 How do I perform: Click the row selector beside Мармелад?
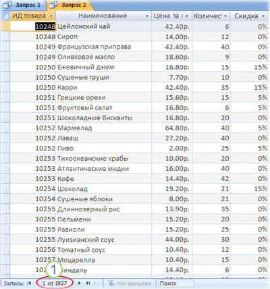click(x=5, y=128)
